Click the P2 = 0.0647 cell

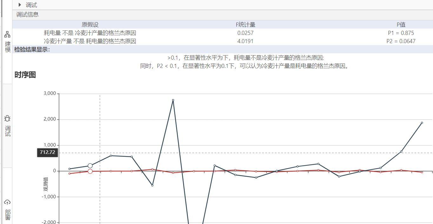(401, 41)
